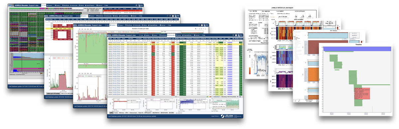
Task: Expand Internal dropdown in job table window
Action: click(197, 35)
